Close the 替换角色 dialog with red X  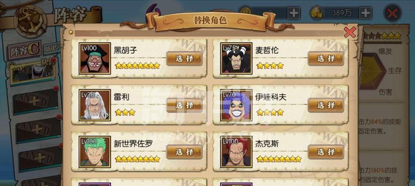click(x=350, y=33)
